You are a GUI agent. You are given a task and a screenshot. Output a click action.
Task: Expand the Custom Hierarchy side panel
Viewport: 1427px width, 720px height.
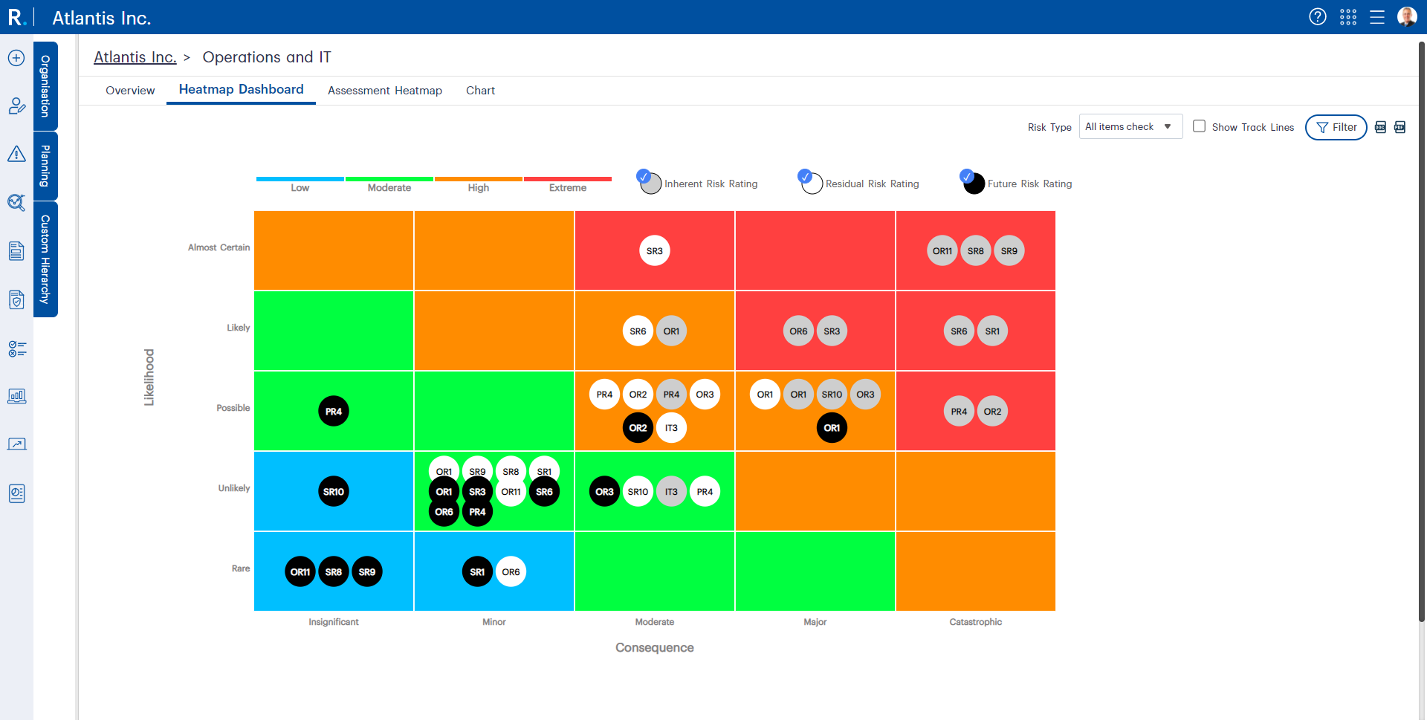45,259
